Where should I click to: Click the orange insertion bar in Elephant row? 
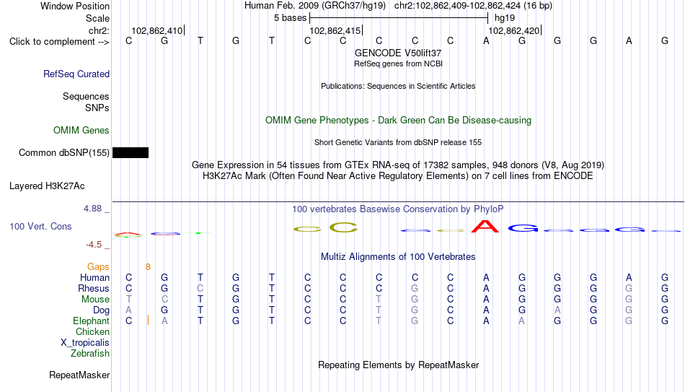pos(148,321)
